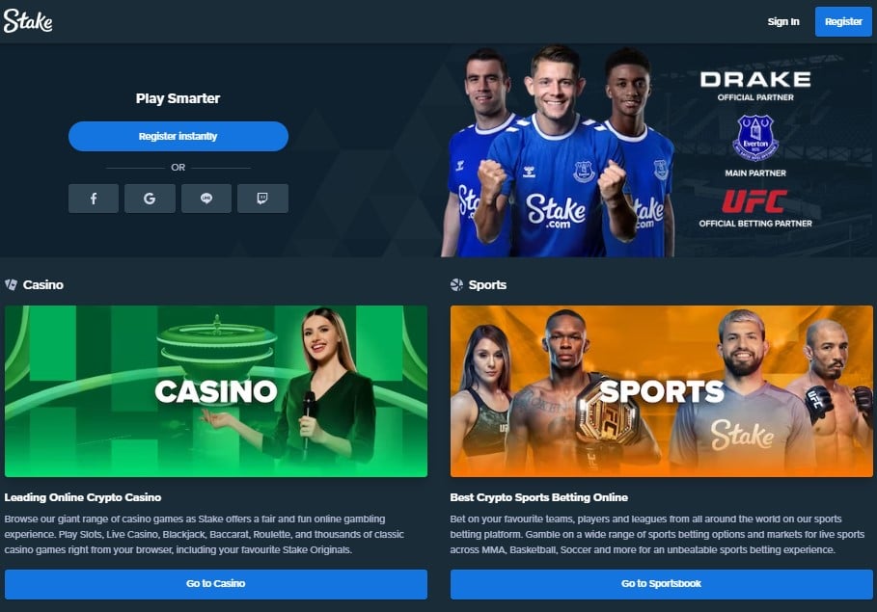This screenshot has width=877, height=612.
Task: Click the Register button in header
Action: tap(843, 22)
